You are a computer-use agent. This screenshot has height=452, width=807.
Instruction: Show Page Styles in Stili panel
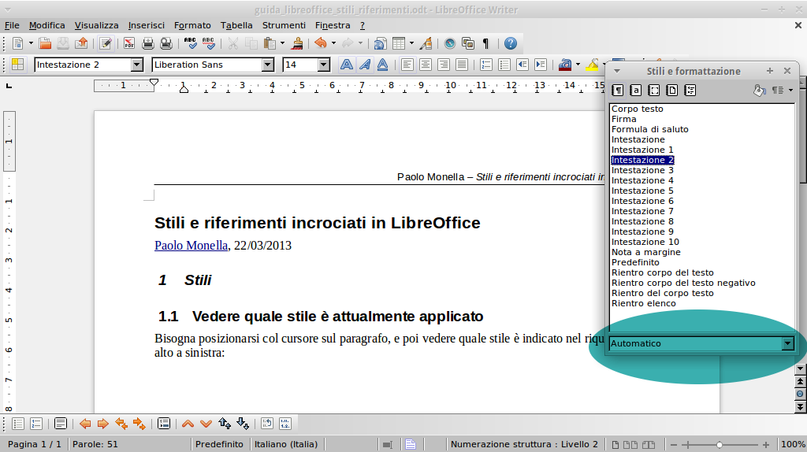click(671, 91)
